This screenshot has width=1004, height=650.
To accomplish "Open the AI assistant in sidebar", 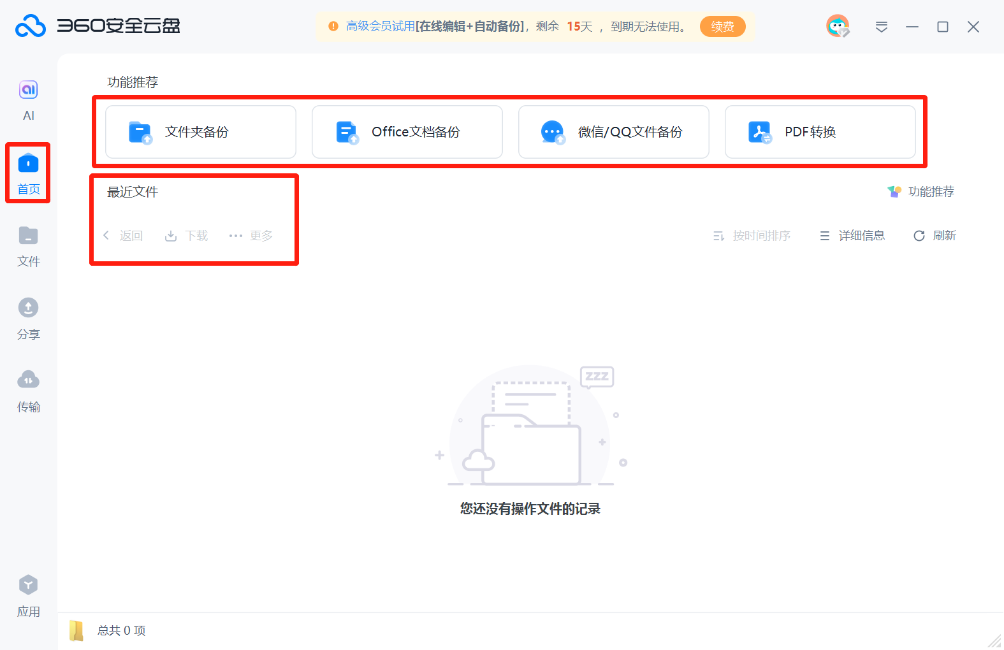I will pyautogui.click(x=29, y=100).
